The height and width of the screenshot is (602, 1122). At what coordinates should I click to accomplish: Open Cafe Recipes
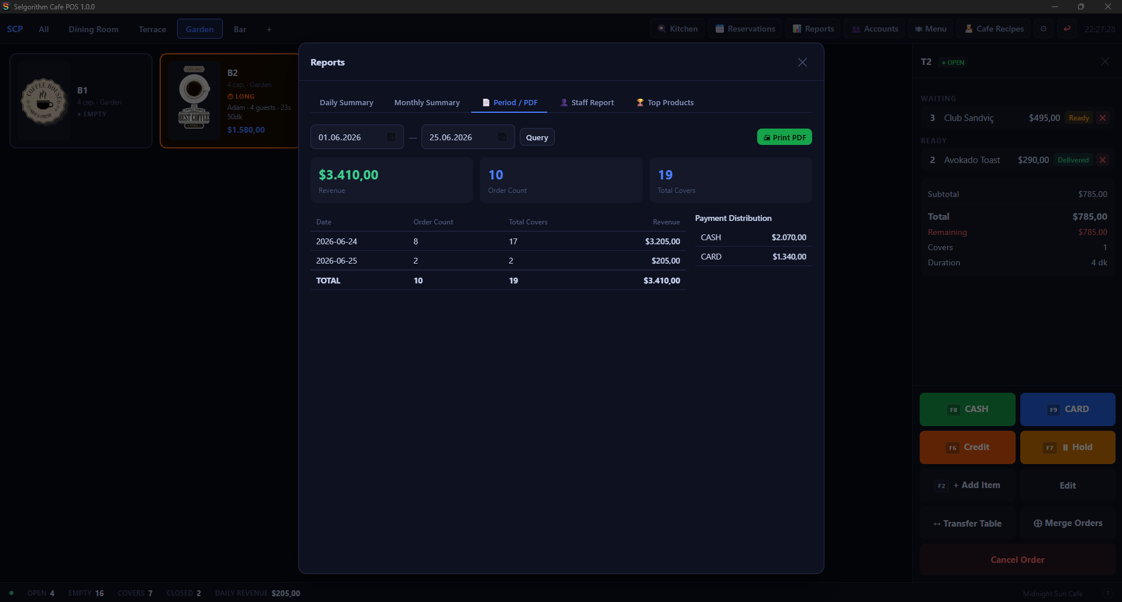tap(994, 29)
